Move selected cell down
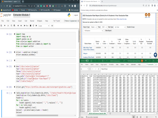The width and height of the screenshot is (158, 118). tap(21, 26)
